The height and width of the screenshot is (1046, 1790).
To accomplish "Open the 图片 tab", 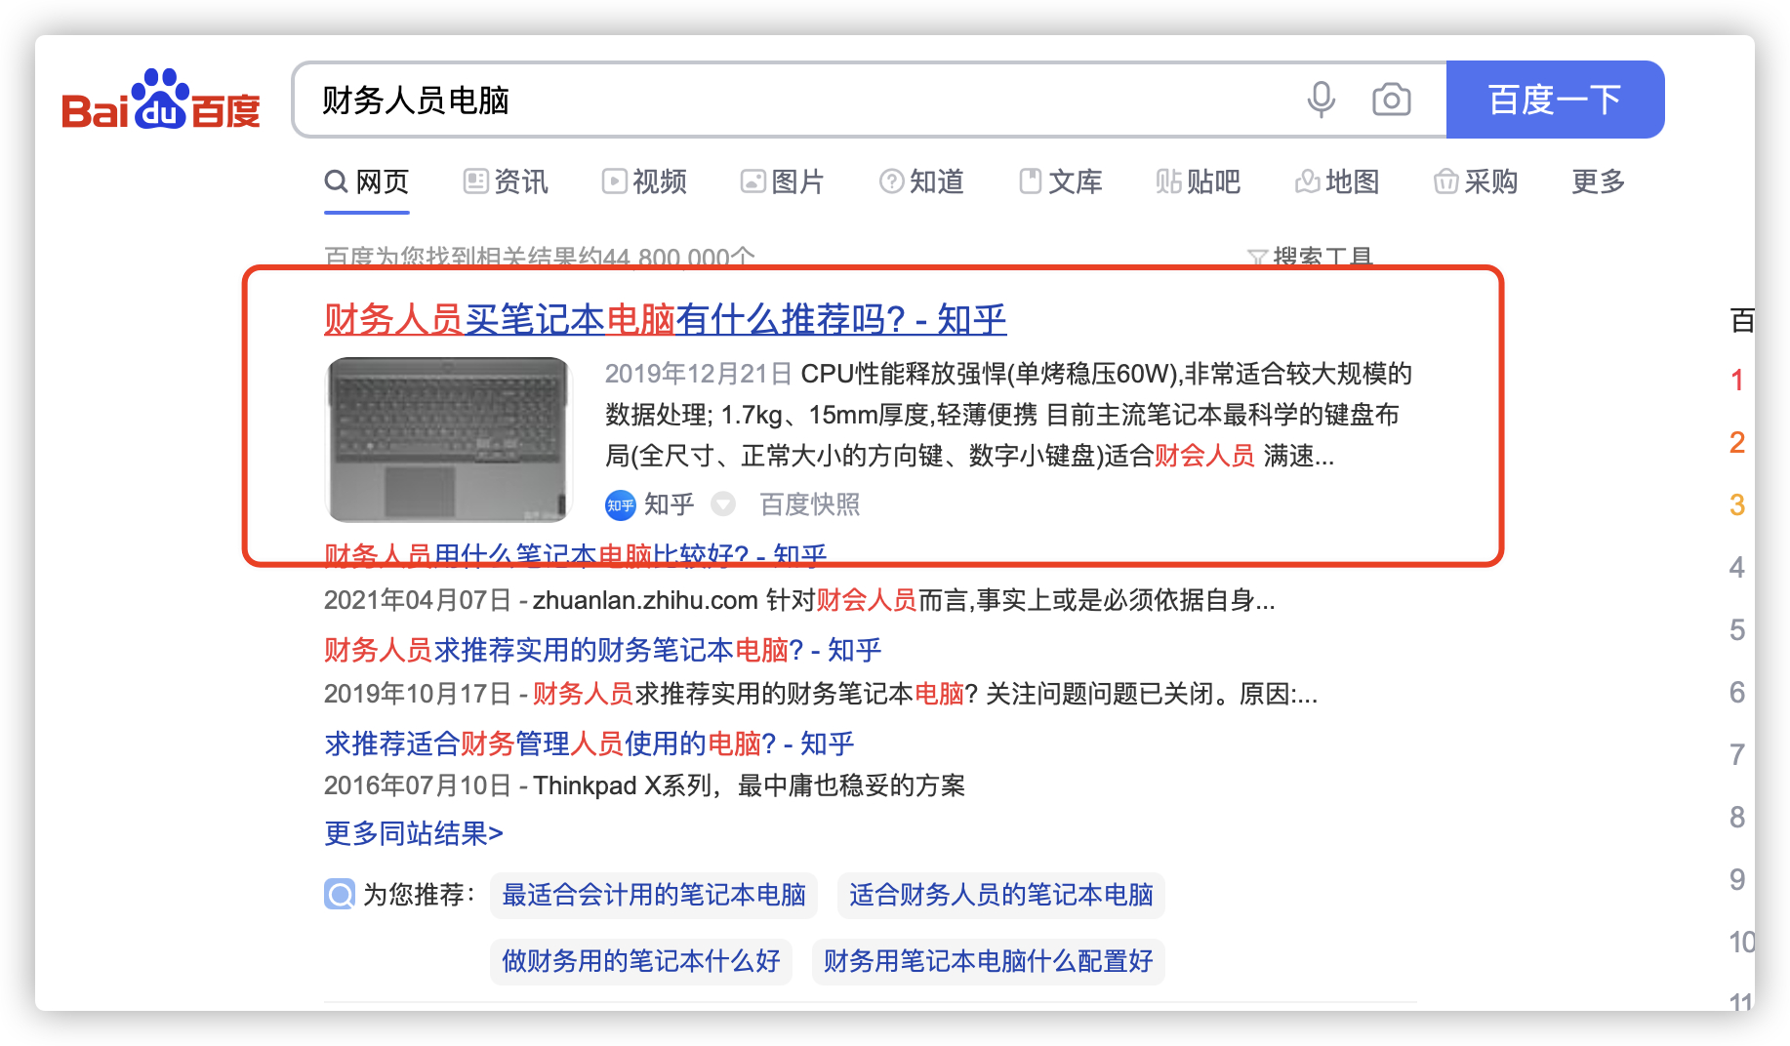I will [x=783, y=181].
